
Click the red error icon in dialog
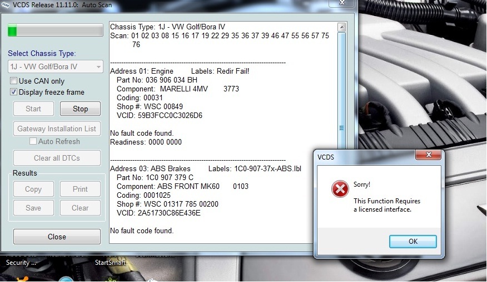click(x=340, y=188)
